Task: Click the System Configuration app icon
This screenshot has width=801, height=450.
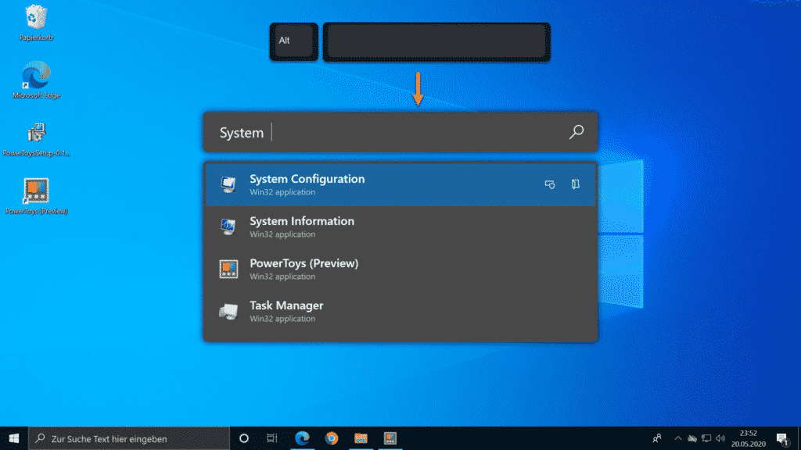Action: coord(228,184)
